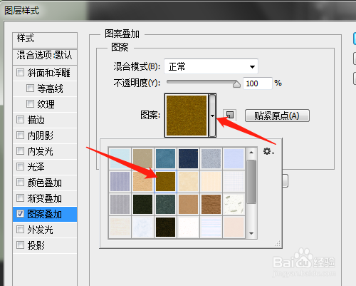This screenshot has height=286, width=356.
Task: Enable 渐变叠加 checkbox
Action: 20,198
